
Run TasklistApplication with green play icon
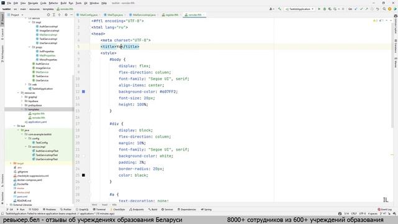coord(319,9)
